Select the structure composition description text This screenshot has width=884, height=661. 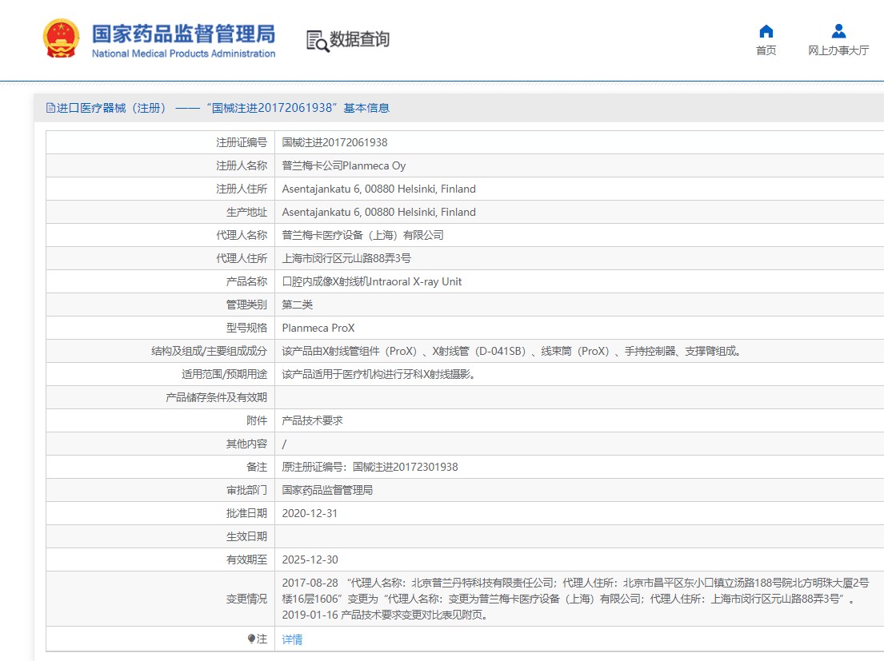coord(511,351)
